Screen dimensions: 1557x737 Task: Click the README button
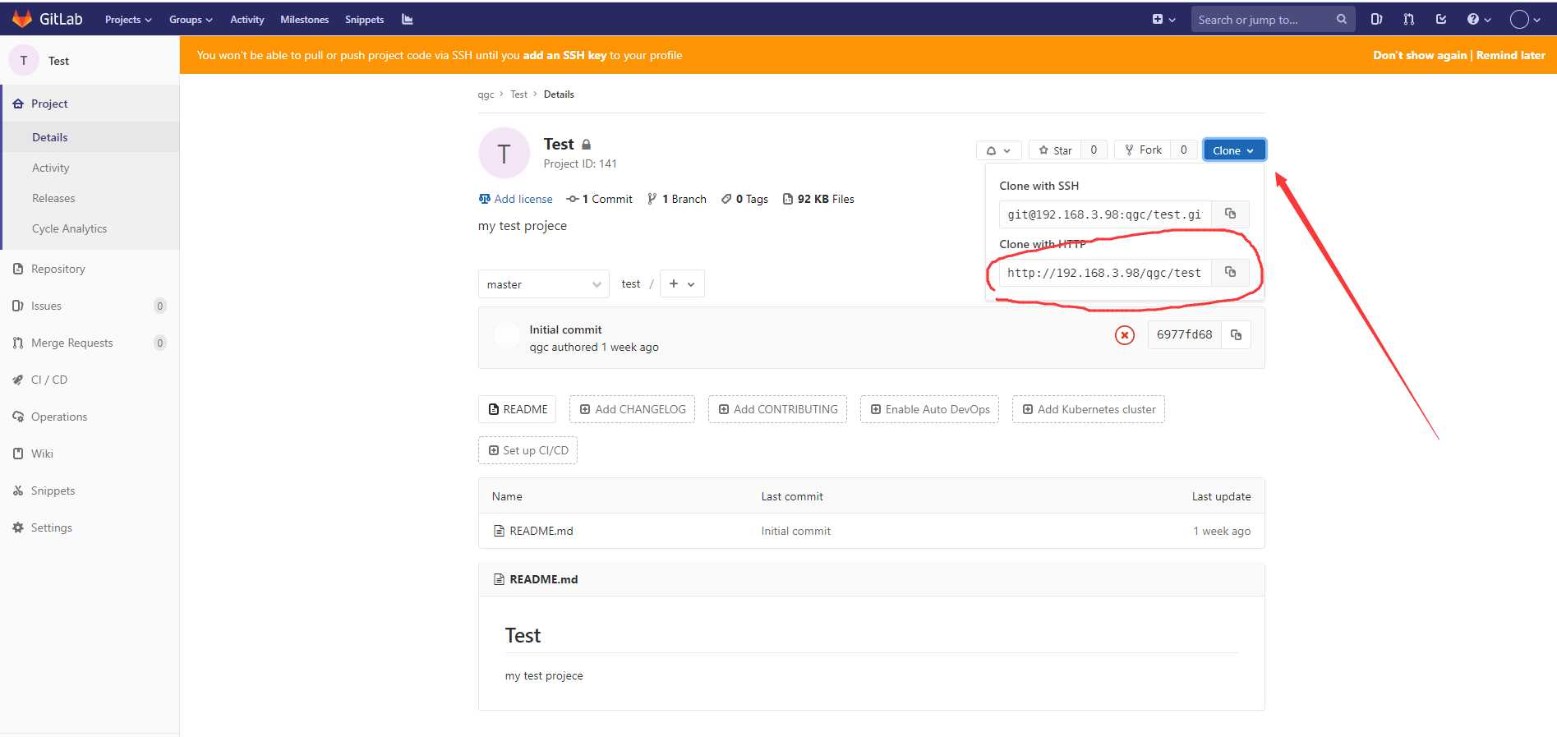click(518, 409)
